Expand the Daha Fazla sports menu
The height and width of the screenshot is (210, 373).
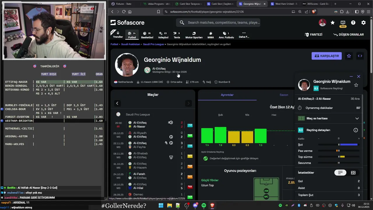pyautogui.click(x=244, y=35)
